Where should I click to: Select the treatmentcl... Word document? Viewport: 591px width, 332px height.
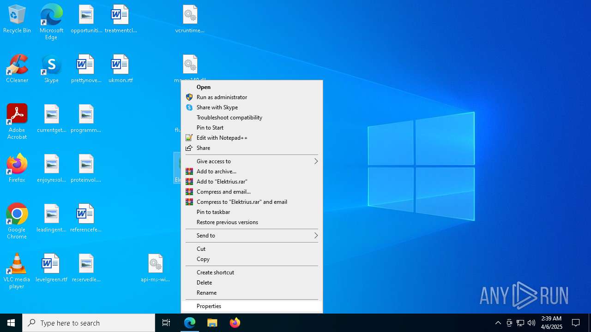(x=121, y=19)
